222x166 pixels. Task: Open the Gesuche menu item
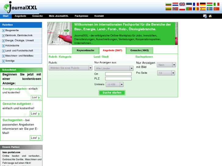pyautogui.click(x=37, y=16)
